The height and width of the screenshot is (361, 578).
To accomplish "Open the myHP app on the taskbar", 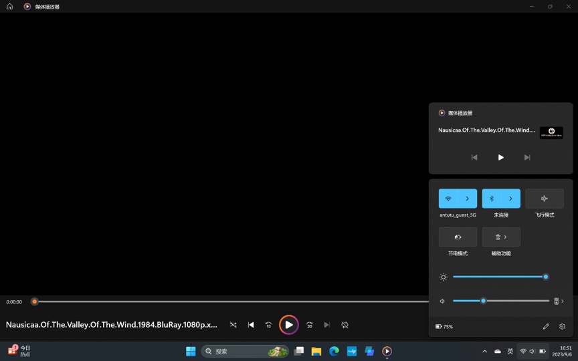I will tap(352, 352).
